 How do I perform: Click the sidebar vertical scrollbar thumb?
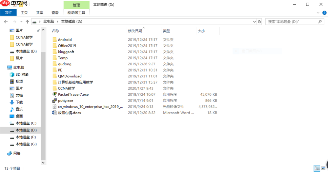(43, 106)
